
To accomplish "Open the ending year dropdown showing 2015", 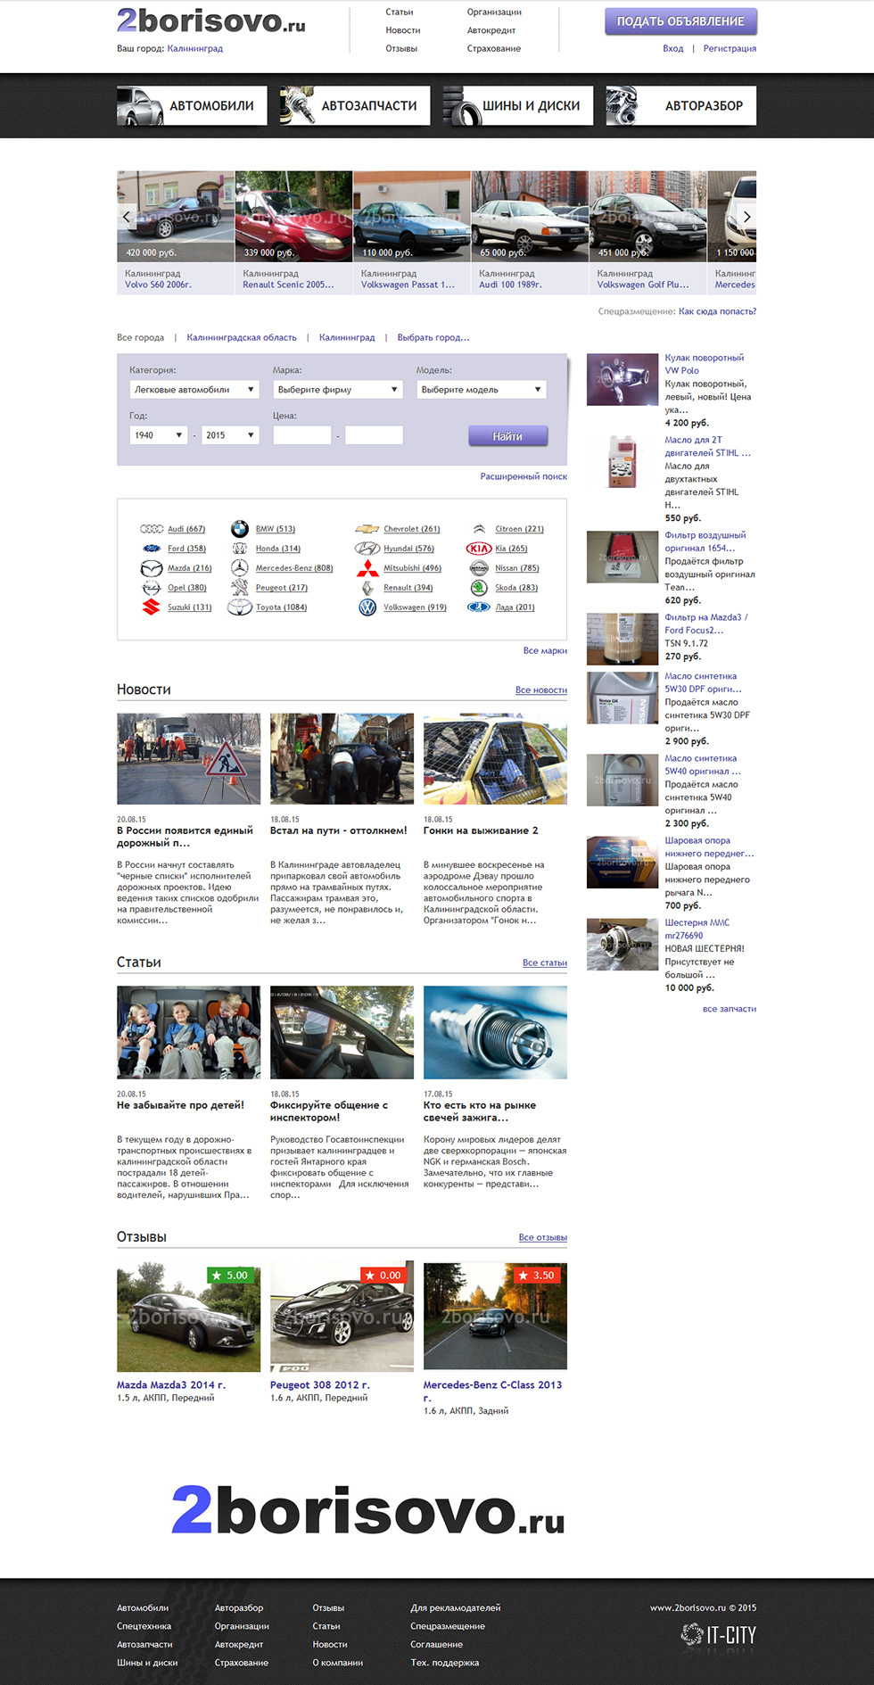I will (x=230, y=435).
